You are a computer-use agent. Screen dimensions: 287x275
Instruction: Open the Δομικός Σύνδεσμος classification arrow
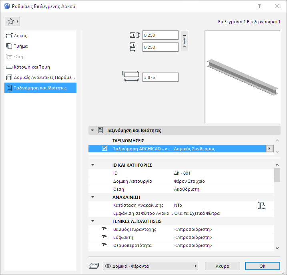pyautogui.click(x=269, y=148)
